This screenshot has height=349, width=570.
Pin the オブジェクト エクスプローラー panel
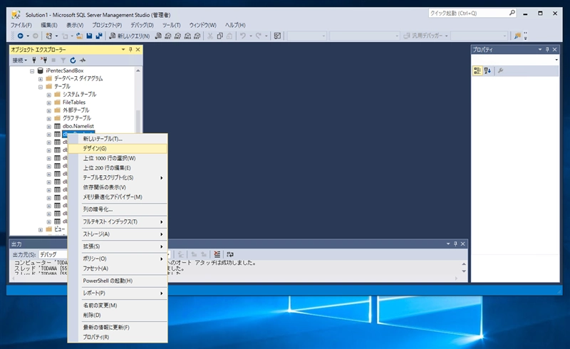[x=130, y=49]
